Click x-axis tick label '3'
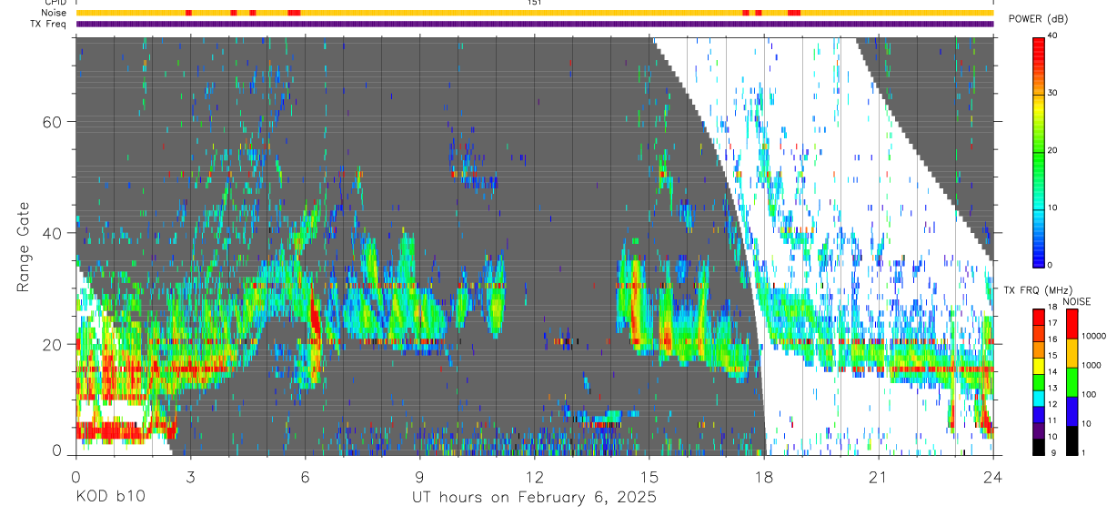Image resolution: width=1117 pixels, height=516 pixels. [x=190, y=476]
